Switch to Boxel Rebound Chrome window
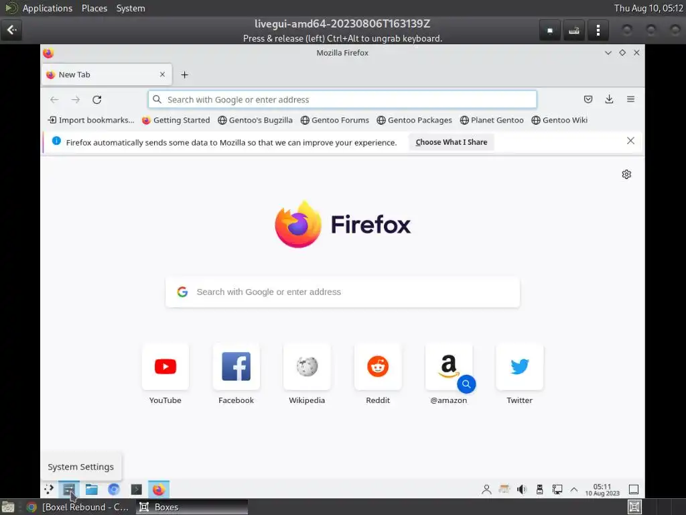 (x=78, y=507)
